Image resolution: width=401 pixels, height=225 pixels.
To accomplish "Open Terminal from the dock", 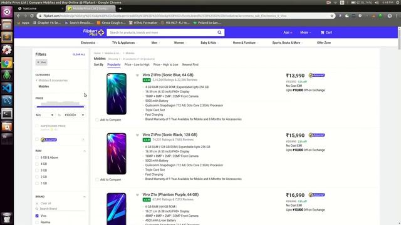I will click(x=7, y=114).
